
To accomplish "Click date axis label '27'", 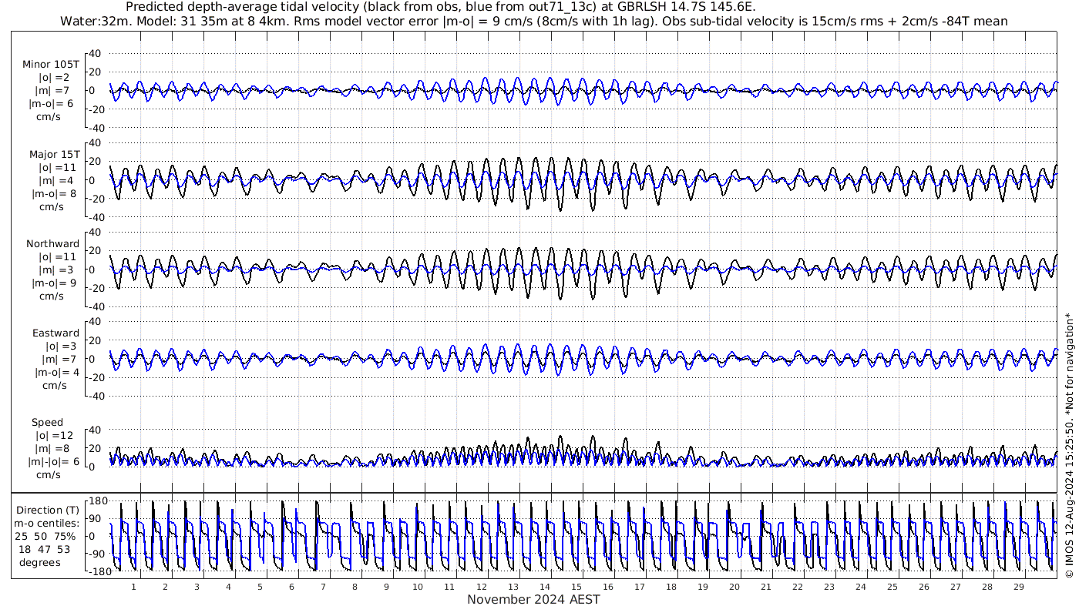I will [x=955, y=587].
